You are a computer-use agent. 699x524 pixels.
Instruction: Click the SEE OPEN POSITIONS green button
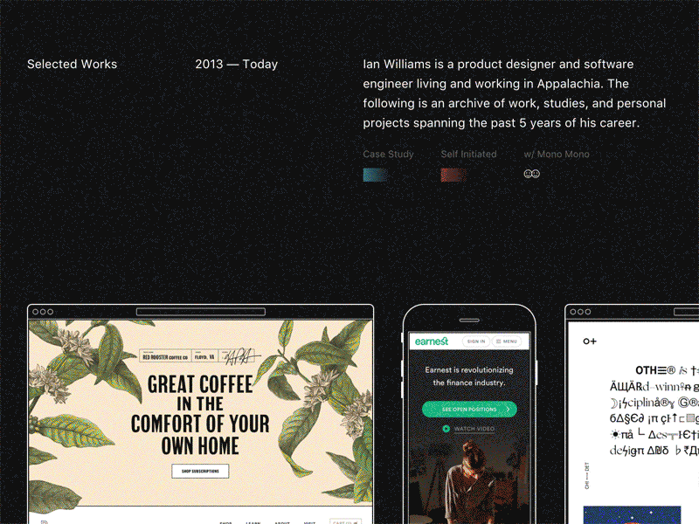469,409
